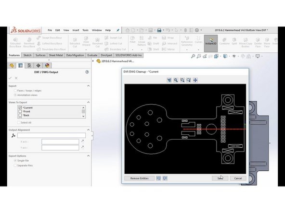The width and height of the screenshot is (285, 213).
Task: Open the Print icon dropdown arrow
Action: click(x=163, y=30)
